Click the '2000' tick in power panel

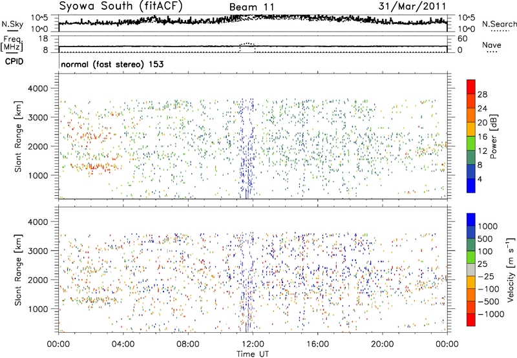coord(37,146)
